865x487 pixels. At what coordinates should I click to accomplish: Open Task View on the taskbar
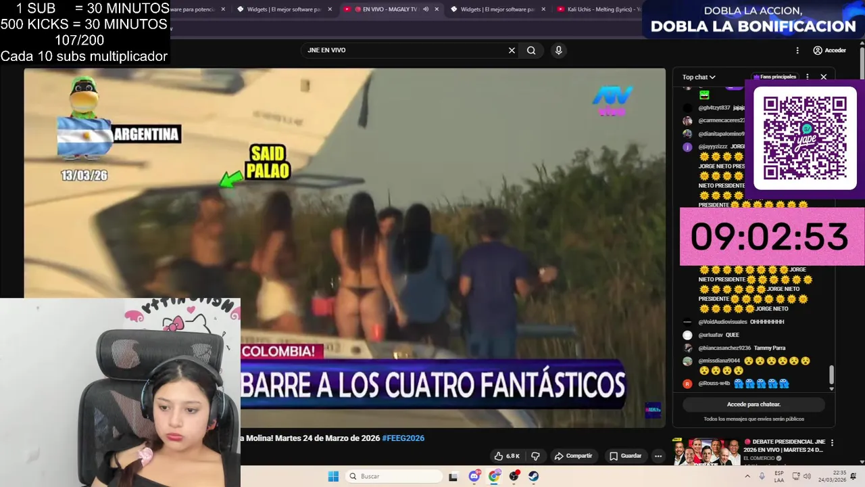pyautogui.click(x=453, y=476)
